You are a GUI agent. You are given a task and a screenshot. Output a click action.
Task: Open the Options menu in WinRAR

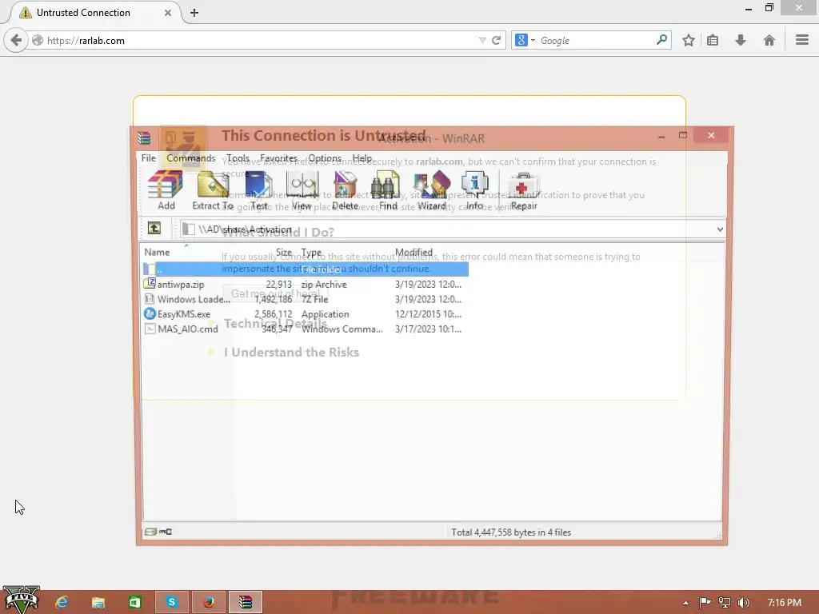(x=325, y=158)
